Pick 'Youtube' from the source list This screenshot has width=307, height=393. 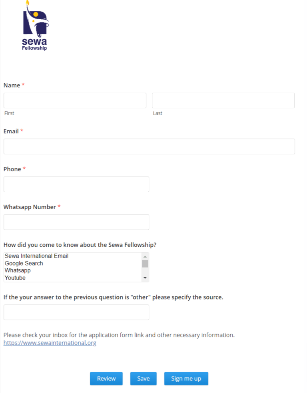pyautogui.click(x=15, y=278)
